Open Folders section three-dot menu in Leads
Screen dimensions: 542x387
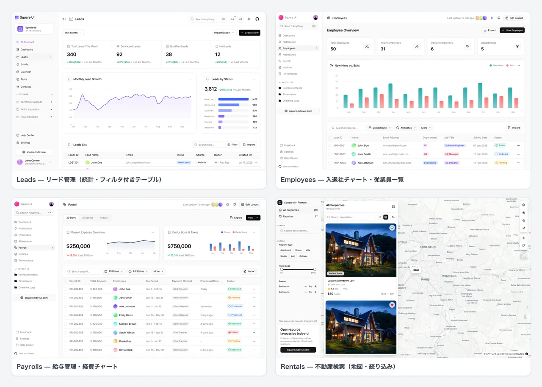click(52, 94)
